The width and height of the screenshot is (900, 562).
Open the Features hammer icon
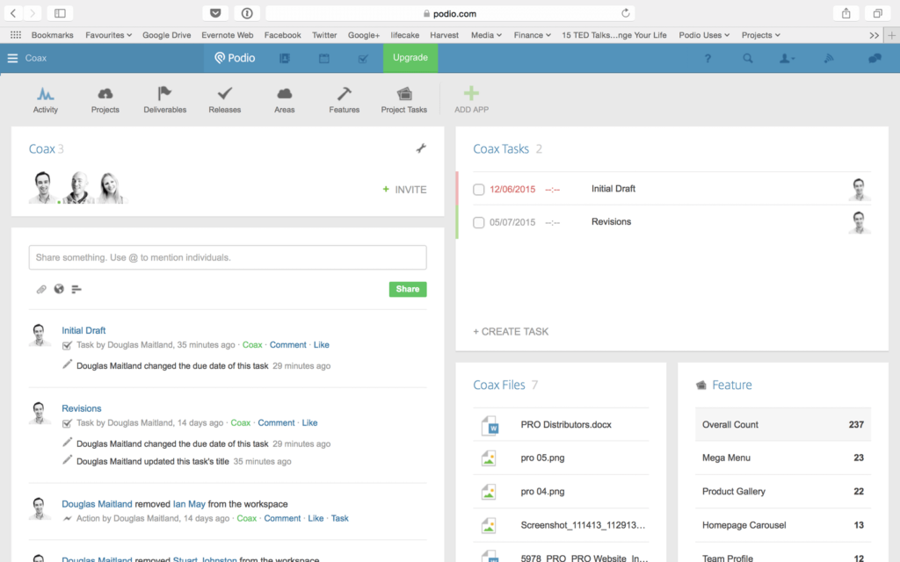(345, 94)
